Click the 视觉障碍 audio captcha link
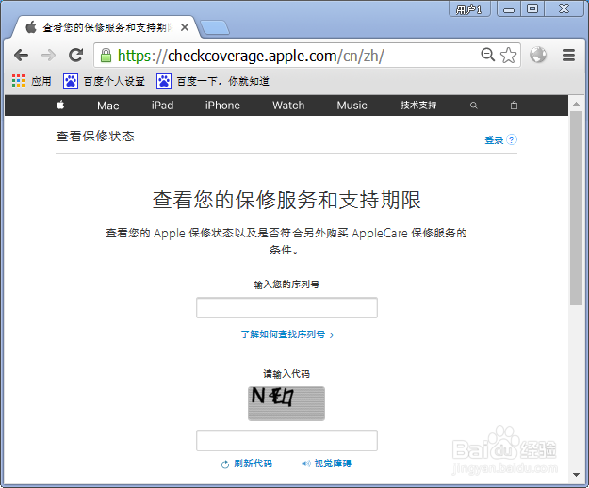Screen dimensions: 589x488 point(326,464)
